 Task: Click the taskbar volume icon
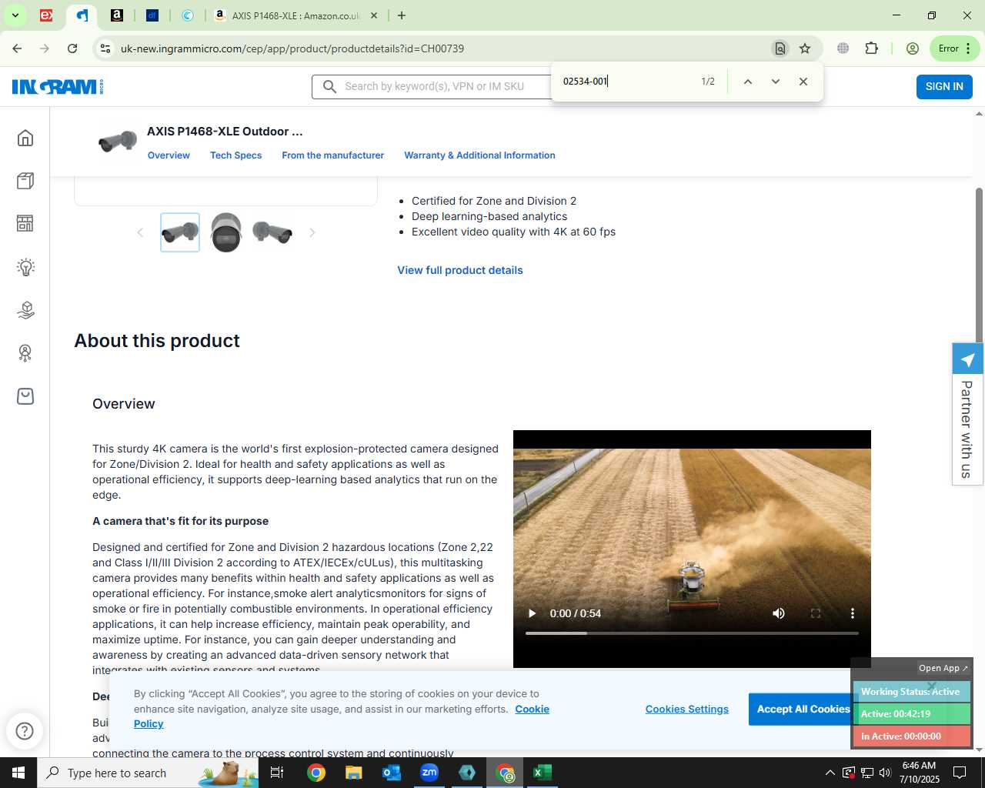point(885,773)
